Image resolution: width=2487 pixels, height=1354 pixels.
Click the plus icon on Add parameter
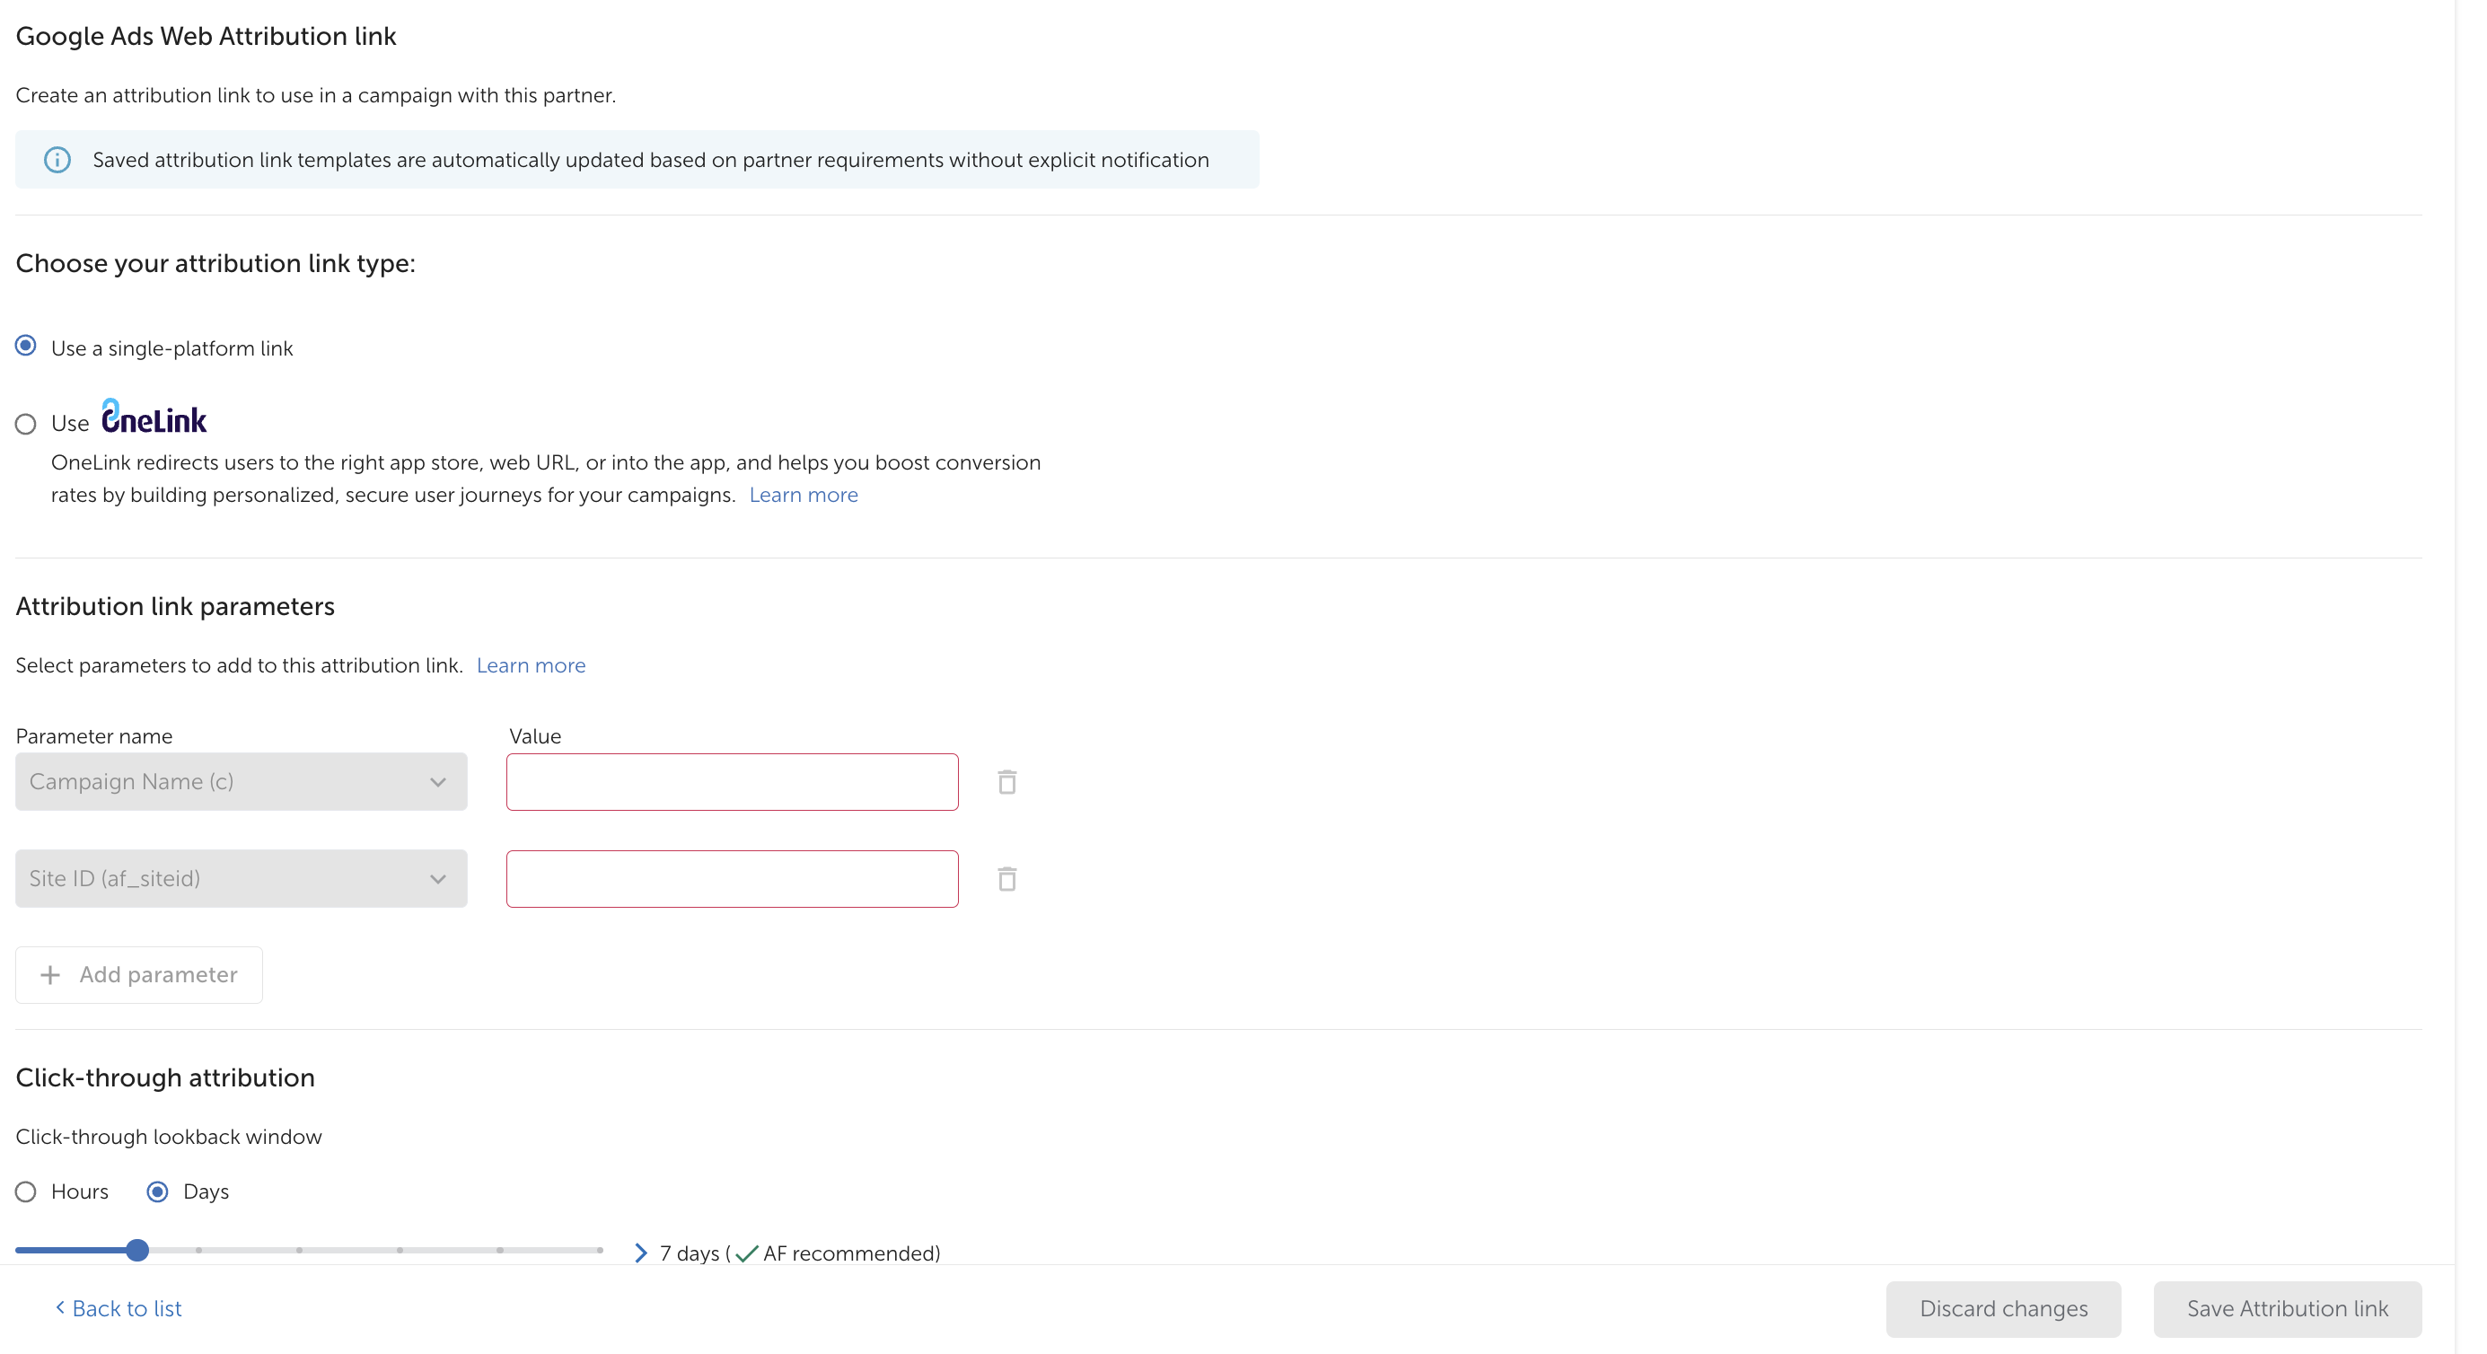pyautogui.click(x=49, y=974)
